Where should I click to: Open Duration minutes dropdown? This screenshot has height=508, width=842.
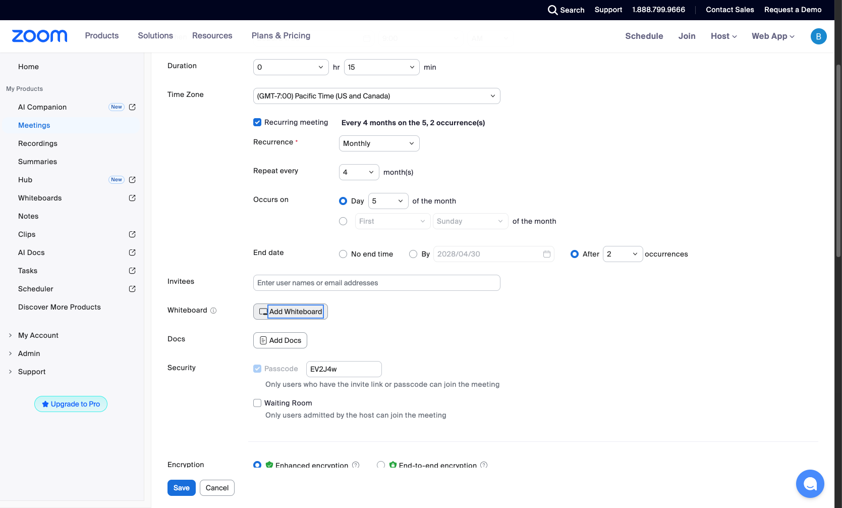pyautogui.click(x=381, y=67)
